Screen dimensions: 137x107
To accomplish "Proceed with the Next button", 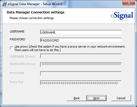I will click(97, 98).
